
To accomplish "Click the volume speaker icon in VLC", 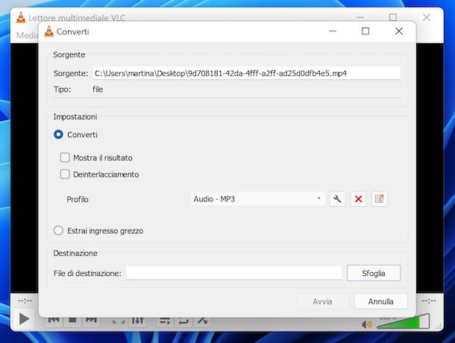I will [367, 324].
